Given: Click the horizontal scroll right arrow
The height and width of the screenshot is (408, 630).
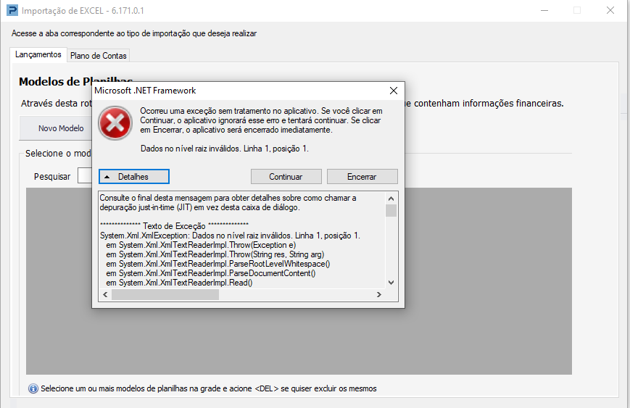Looking at the screenshot, I should point(379,295).
